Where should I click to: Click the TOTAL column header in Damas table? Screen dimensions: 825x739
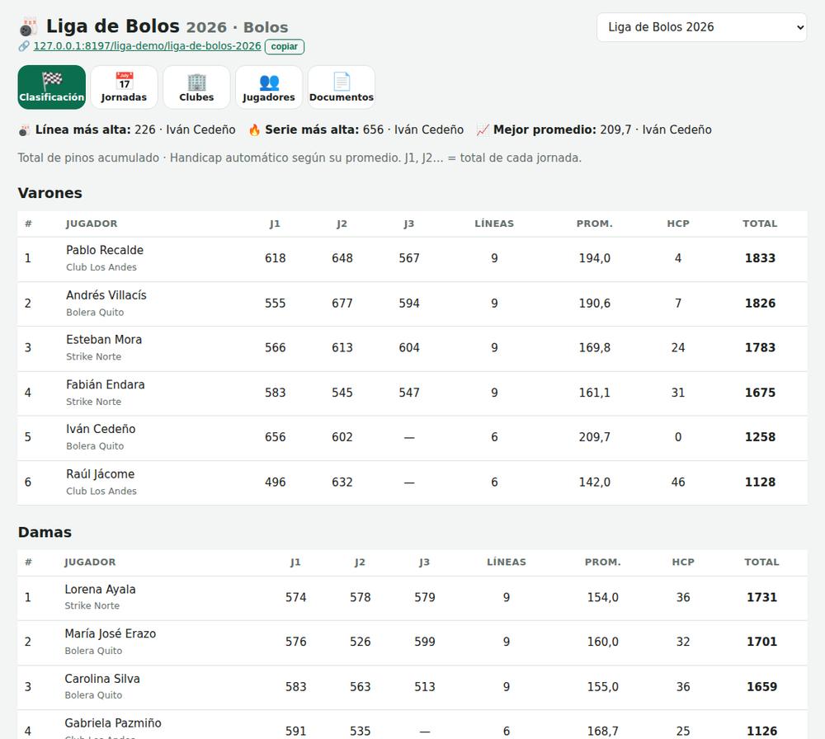tap(761, 562)
